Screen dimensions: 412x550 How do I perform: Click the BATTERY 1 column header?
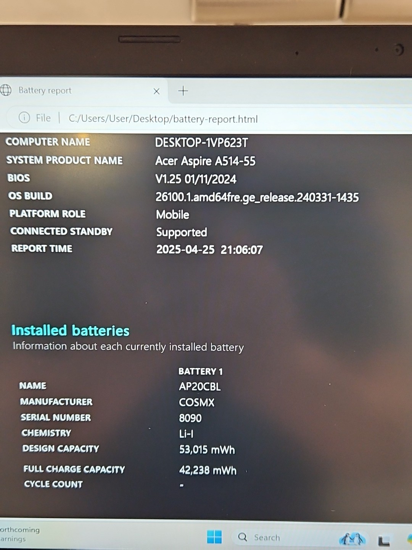click(200, 371)
